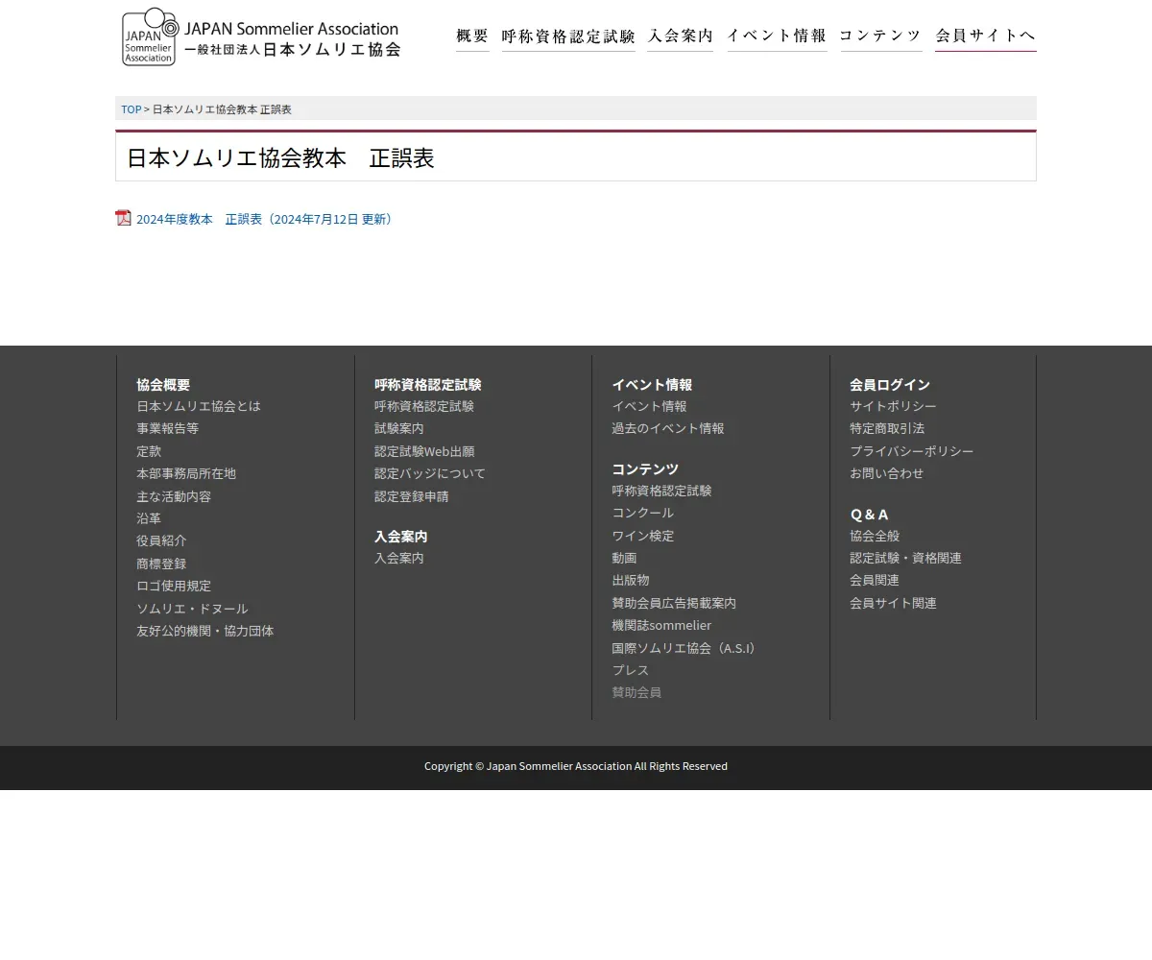
Task: Click the PDF icon beside 2024年度教本
Action: point(123,218)
